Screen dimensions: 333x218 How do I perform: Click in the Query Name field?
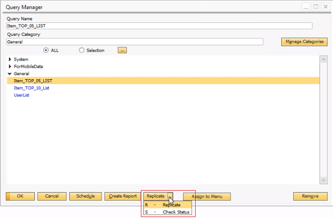click(159, 26)
